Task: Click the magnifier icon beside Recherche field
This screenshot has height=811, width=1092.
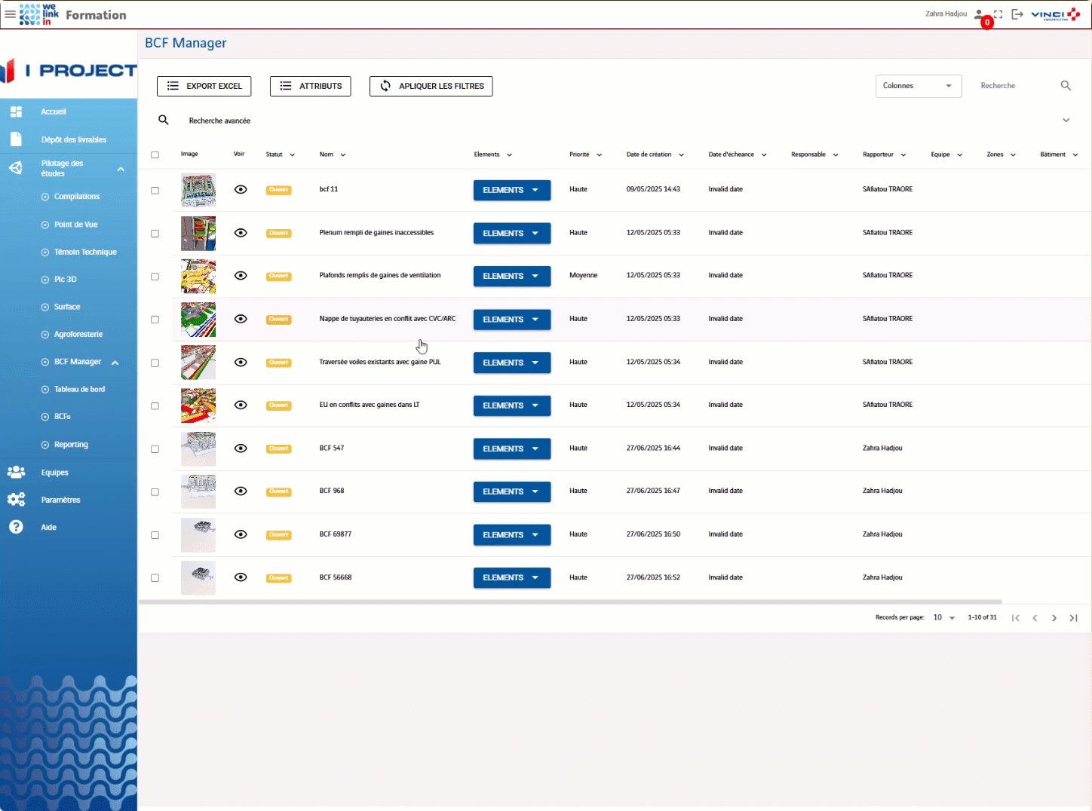Action: 1066,86
